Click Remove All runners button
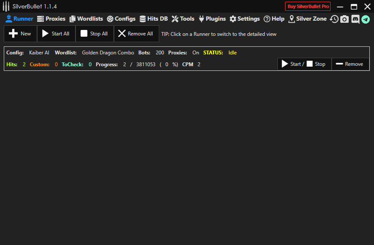Viewport: 374px width, 245px height. tap(136, 34)
